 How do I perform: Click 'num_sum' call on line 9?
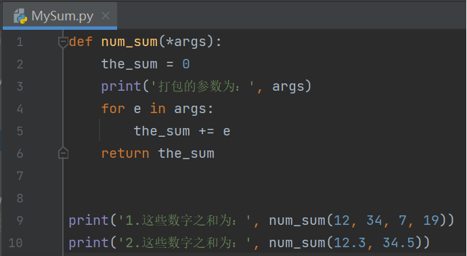(x=297, y=221)
